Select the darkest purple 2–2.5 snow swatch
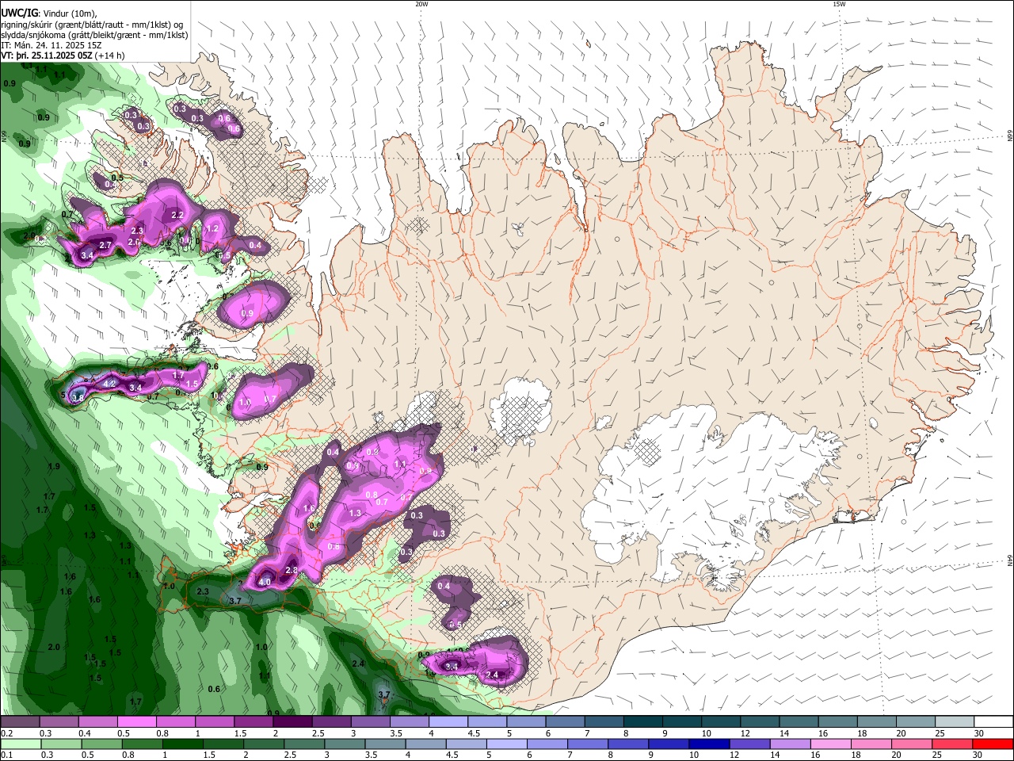The height and width of the screenshot is (761, 1014). (292, 721)
